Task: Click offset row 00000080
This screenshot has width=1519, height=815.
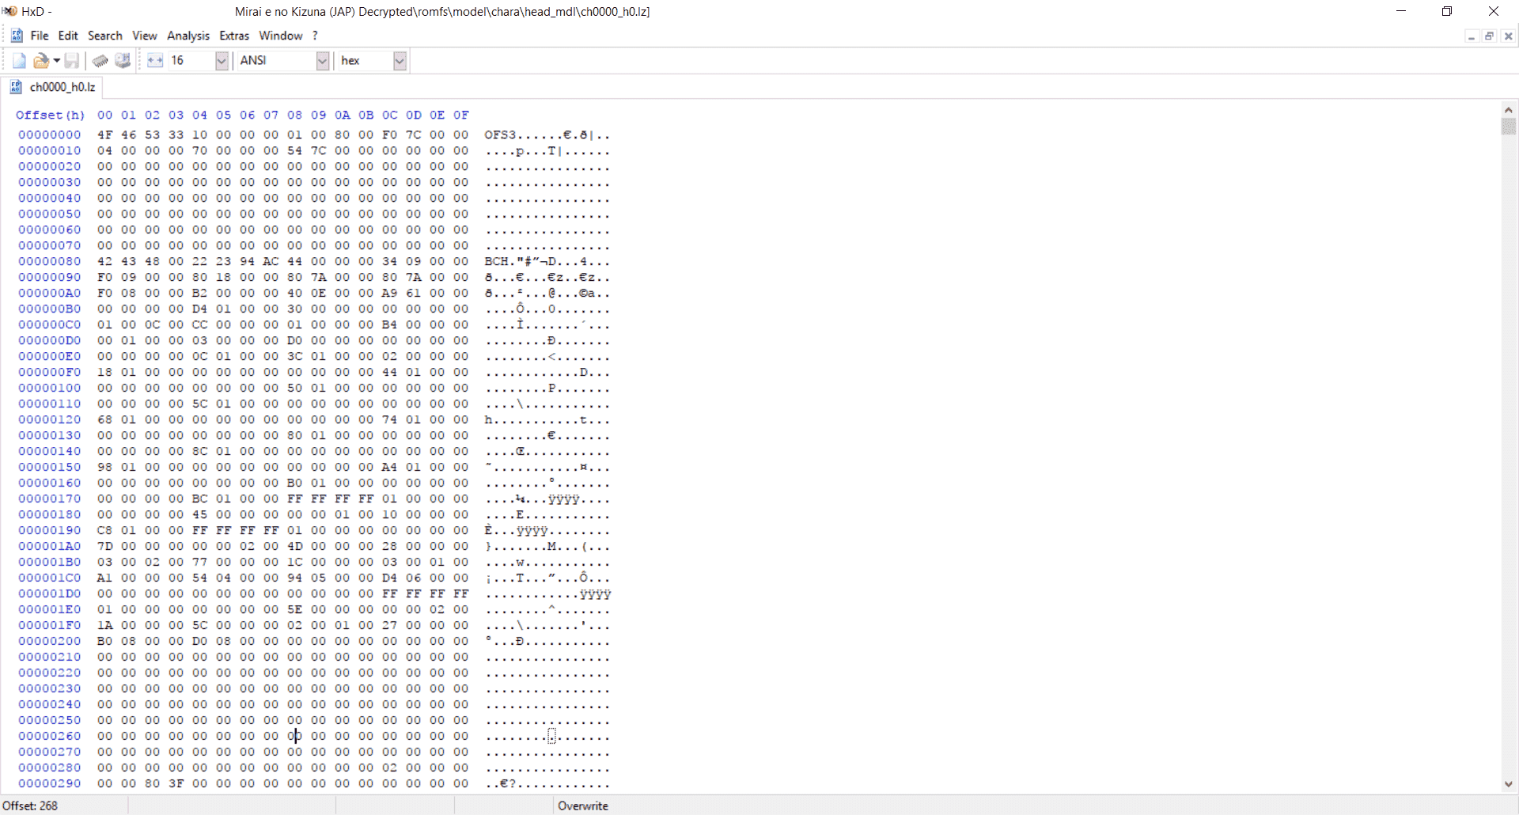Action: point(50,262)
